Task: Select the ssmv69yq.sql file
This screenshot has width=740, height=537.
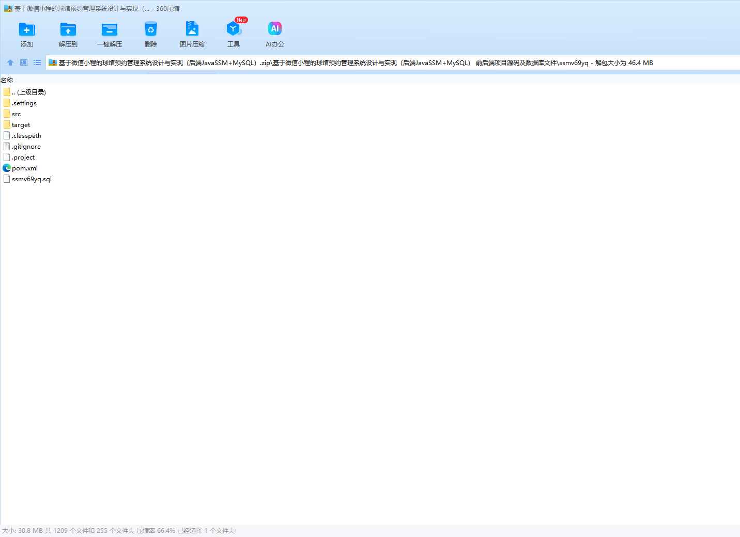Action: coord(27,179)
